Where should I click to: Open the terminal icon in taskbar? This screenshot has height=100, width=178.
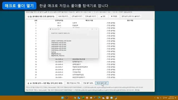tap(95, 98)
